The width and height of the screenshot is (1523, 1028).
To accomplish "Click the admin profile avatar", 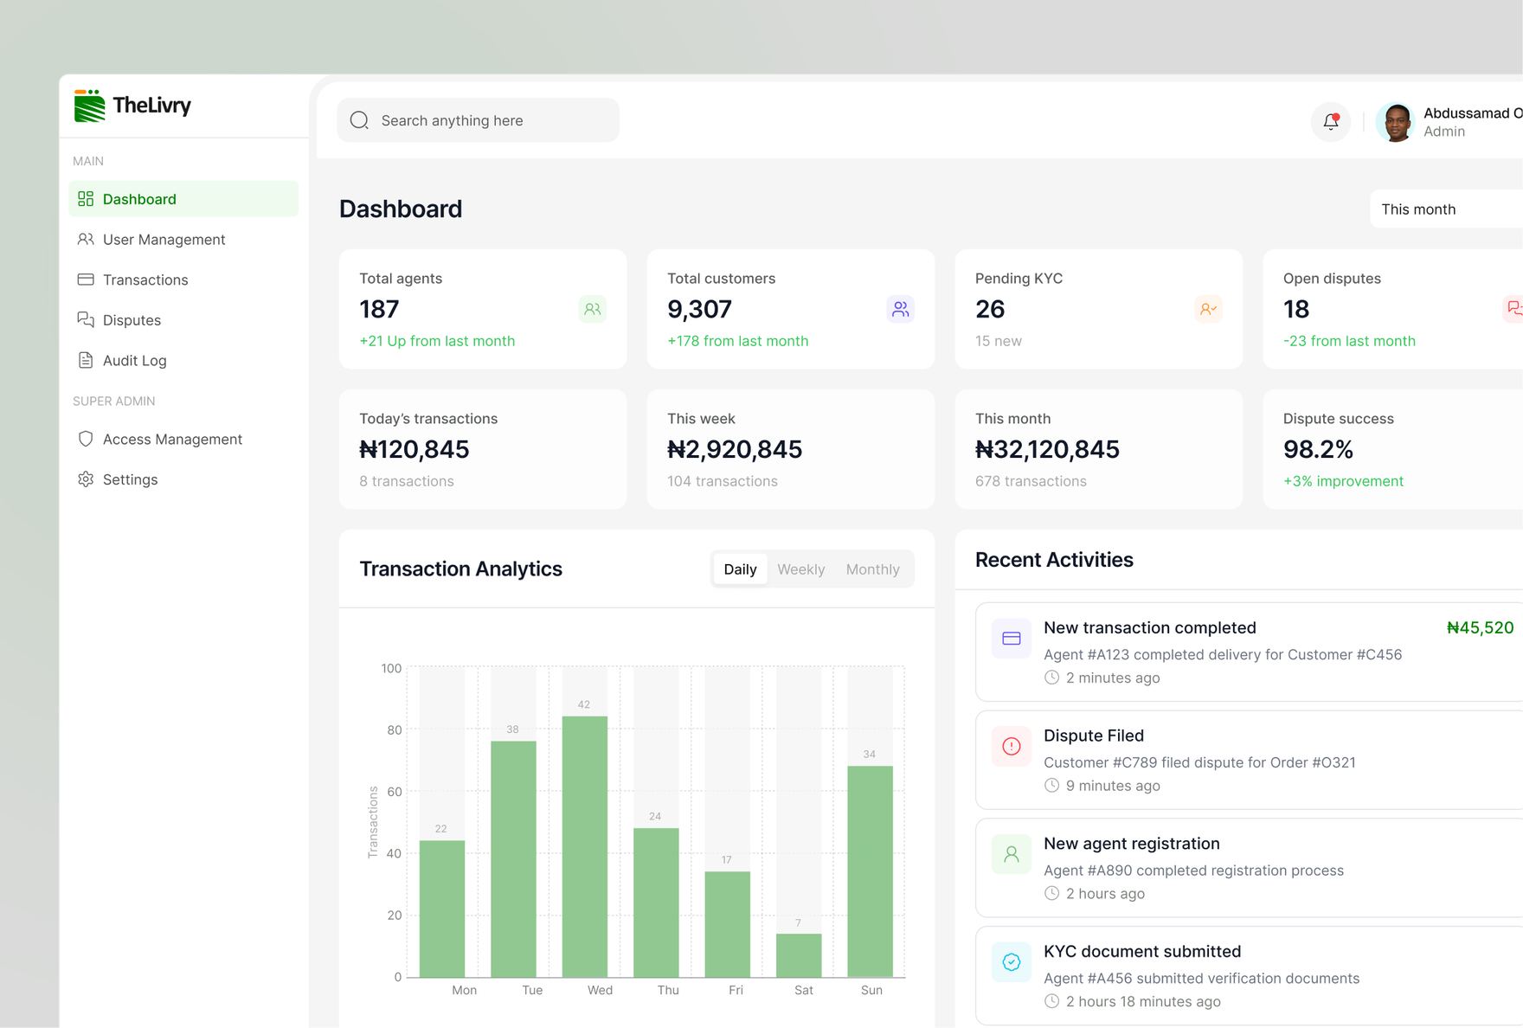I will click(x=1396, y=122).
